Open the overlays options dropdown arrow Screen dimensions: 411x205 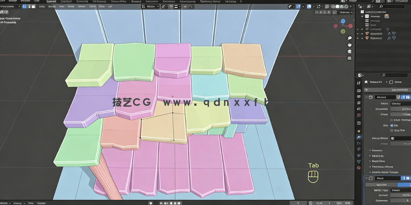click(x=313, y=6)
